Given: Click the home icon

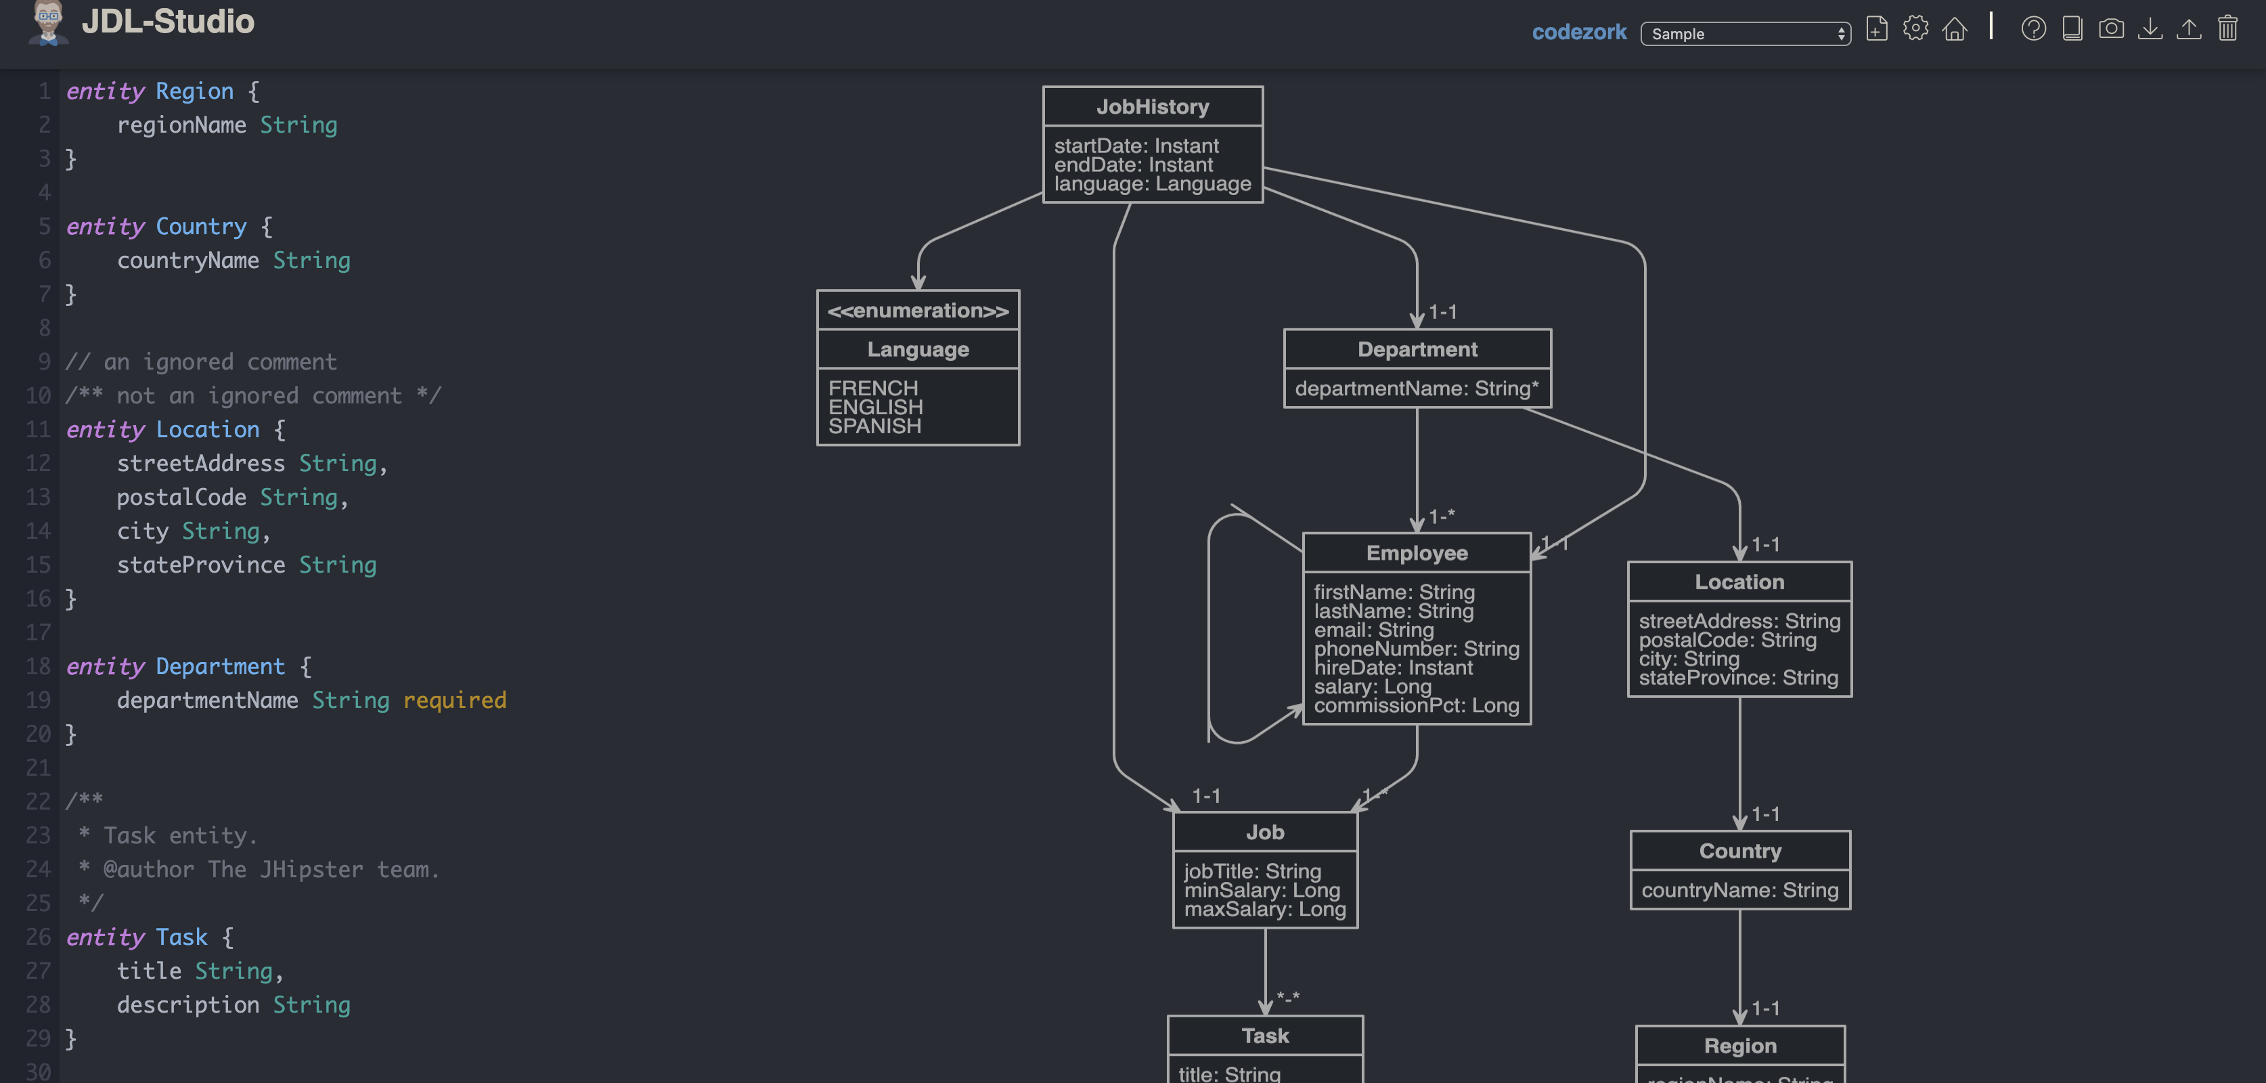Looking at the screenshot, I should pyautogui.click(x=1955, y=29).
